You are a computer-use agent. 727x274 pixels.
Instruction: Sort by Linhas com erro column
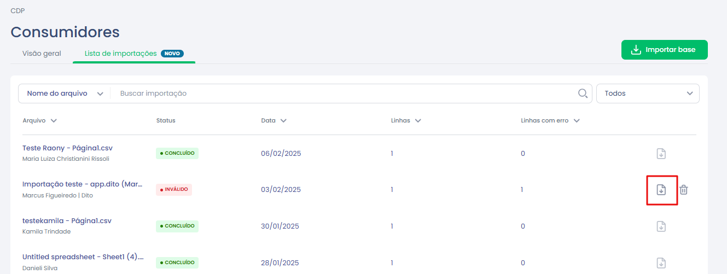pos(550,120)
